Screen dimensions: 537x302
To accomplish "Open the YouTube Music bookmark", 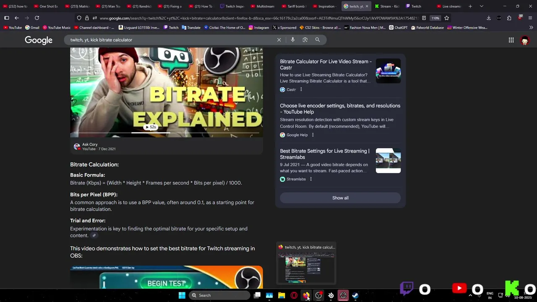I will tap(57, 28).
